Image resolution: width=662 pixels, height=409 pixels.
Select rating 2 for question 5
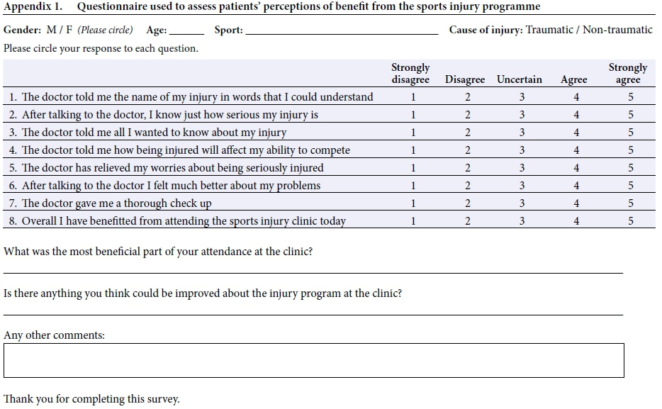[468, 168]
